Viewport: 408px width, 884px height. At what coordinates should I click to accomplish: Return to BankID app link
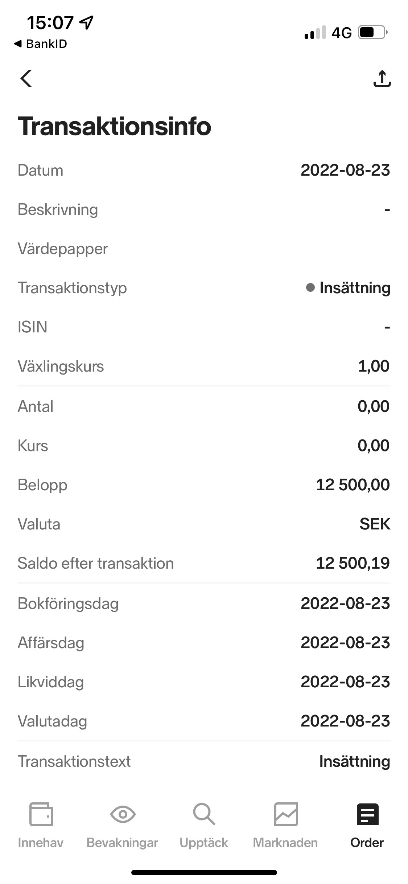41,44
